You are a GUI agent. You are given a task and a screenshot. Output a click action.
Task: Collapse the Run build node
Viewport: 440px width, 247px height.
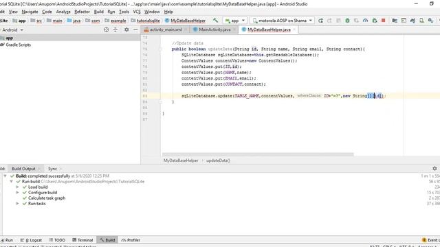(x=11, y=181)
